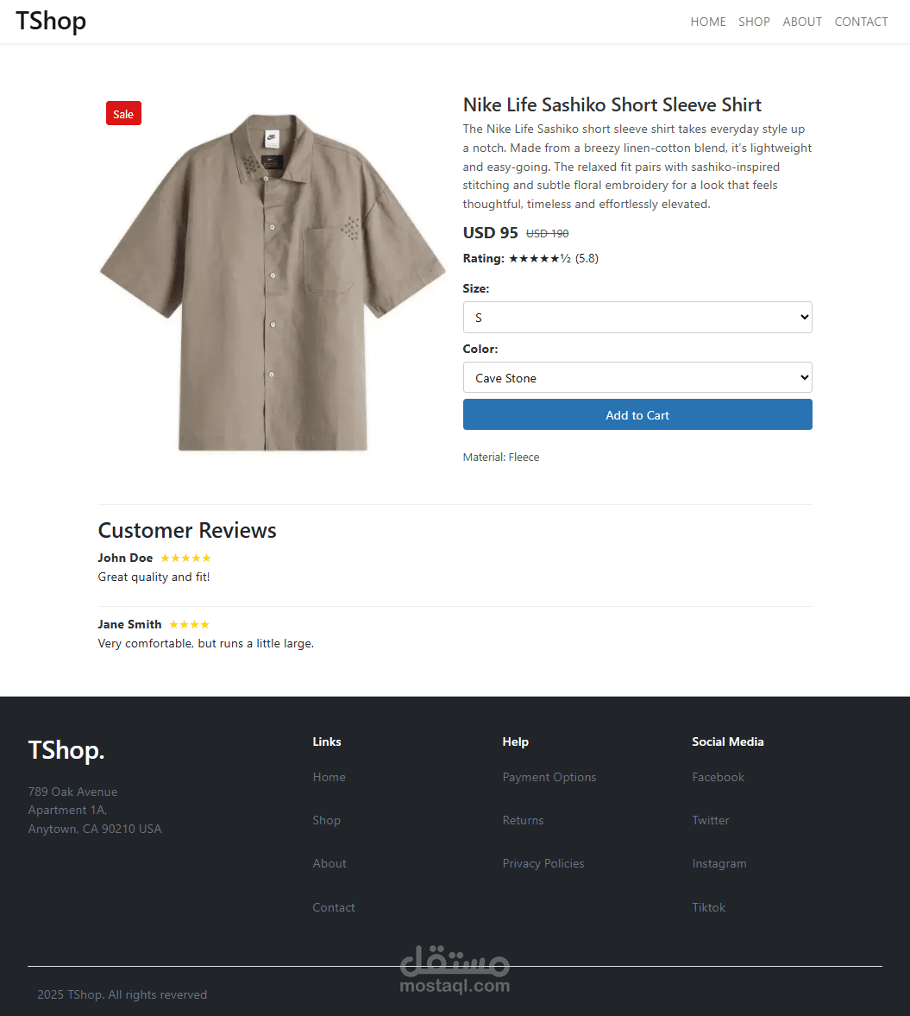The width and height of the screenshot is (910, 1016).
Task: Click the Nike shirt product image
Action: pyautogui.click(x=272, y=282)
